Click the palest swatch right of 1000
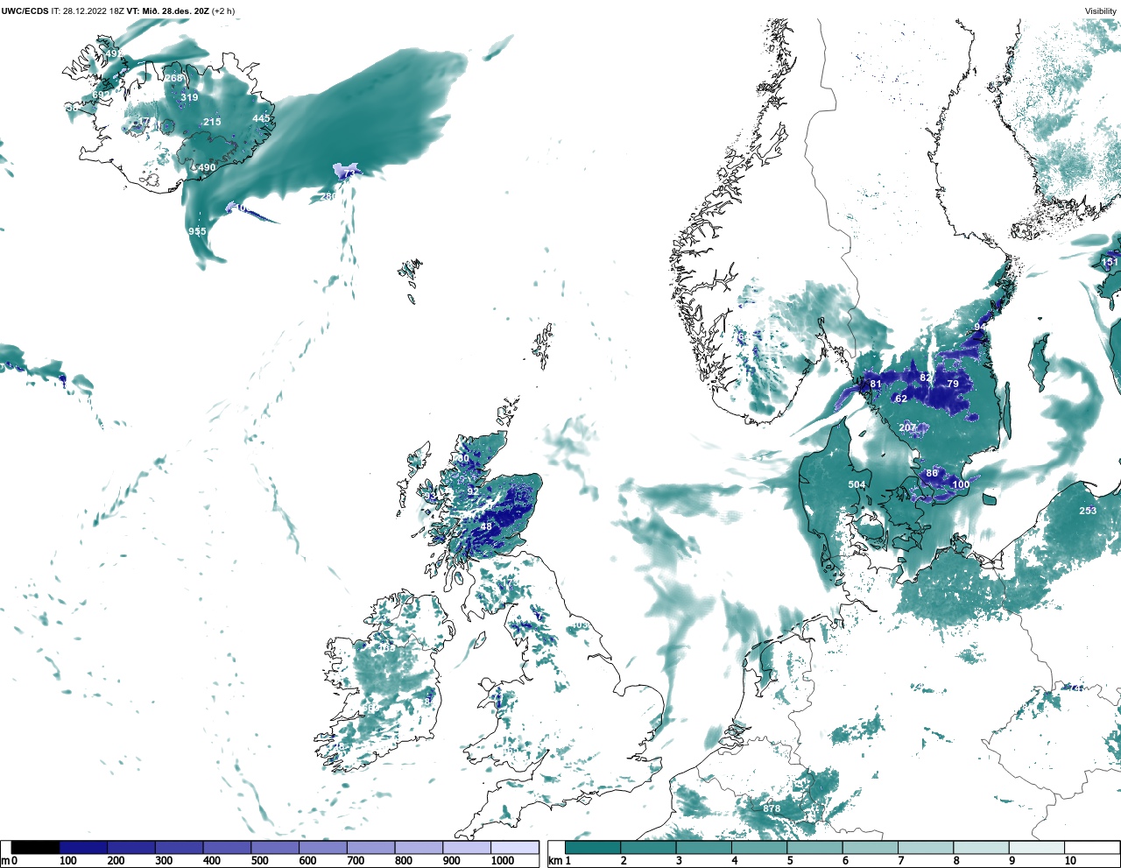1121x868 pixels. click(x=514, y=847)
